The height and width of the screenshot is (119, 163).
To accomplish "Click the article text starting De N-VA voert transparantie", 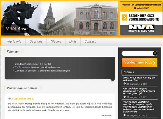I will pos(60,107).
